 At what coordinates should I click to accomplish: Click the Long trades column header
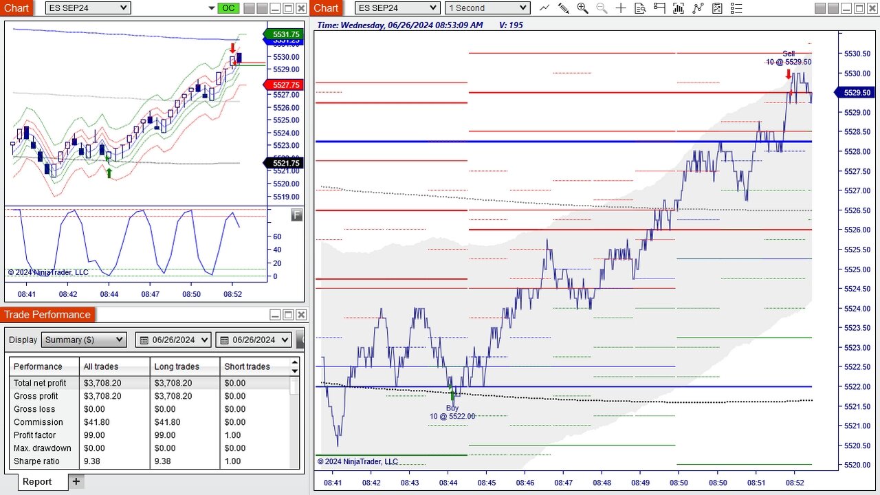point(185,366)
